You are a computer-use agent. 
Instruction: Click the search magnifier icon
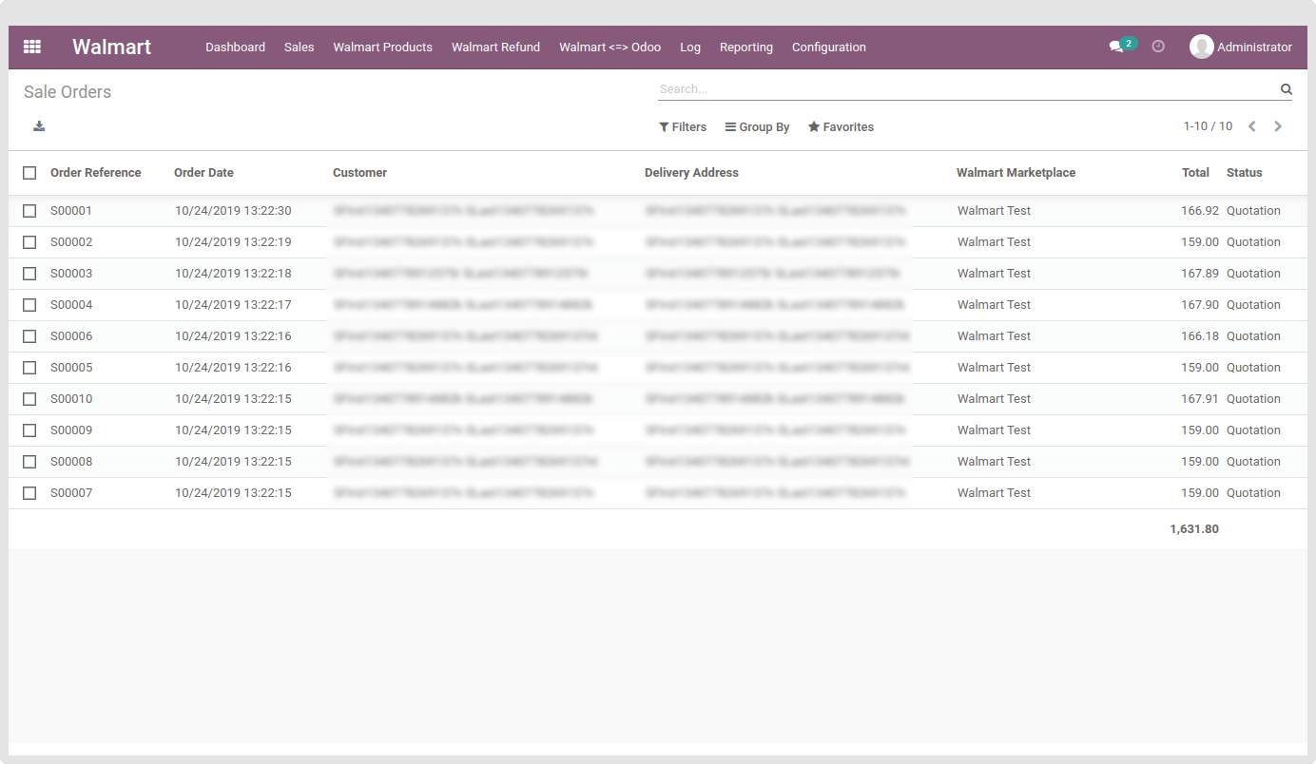tap(1286, 89)
